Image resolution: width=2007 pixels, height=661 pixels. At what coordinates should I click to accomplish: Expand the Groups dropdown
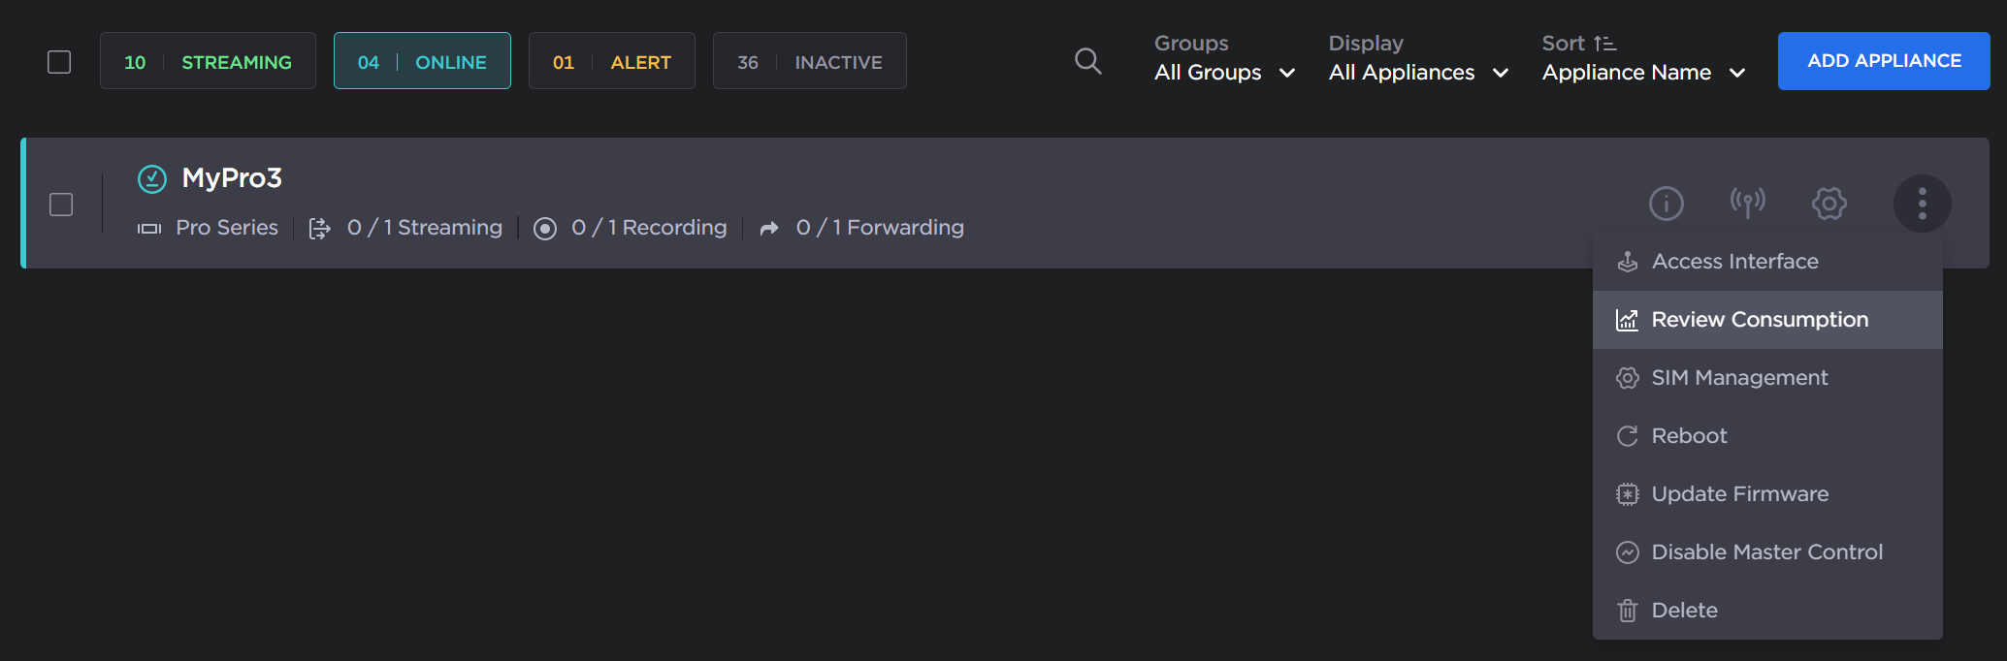(1224, 73)
